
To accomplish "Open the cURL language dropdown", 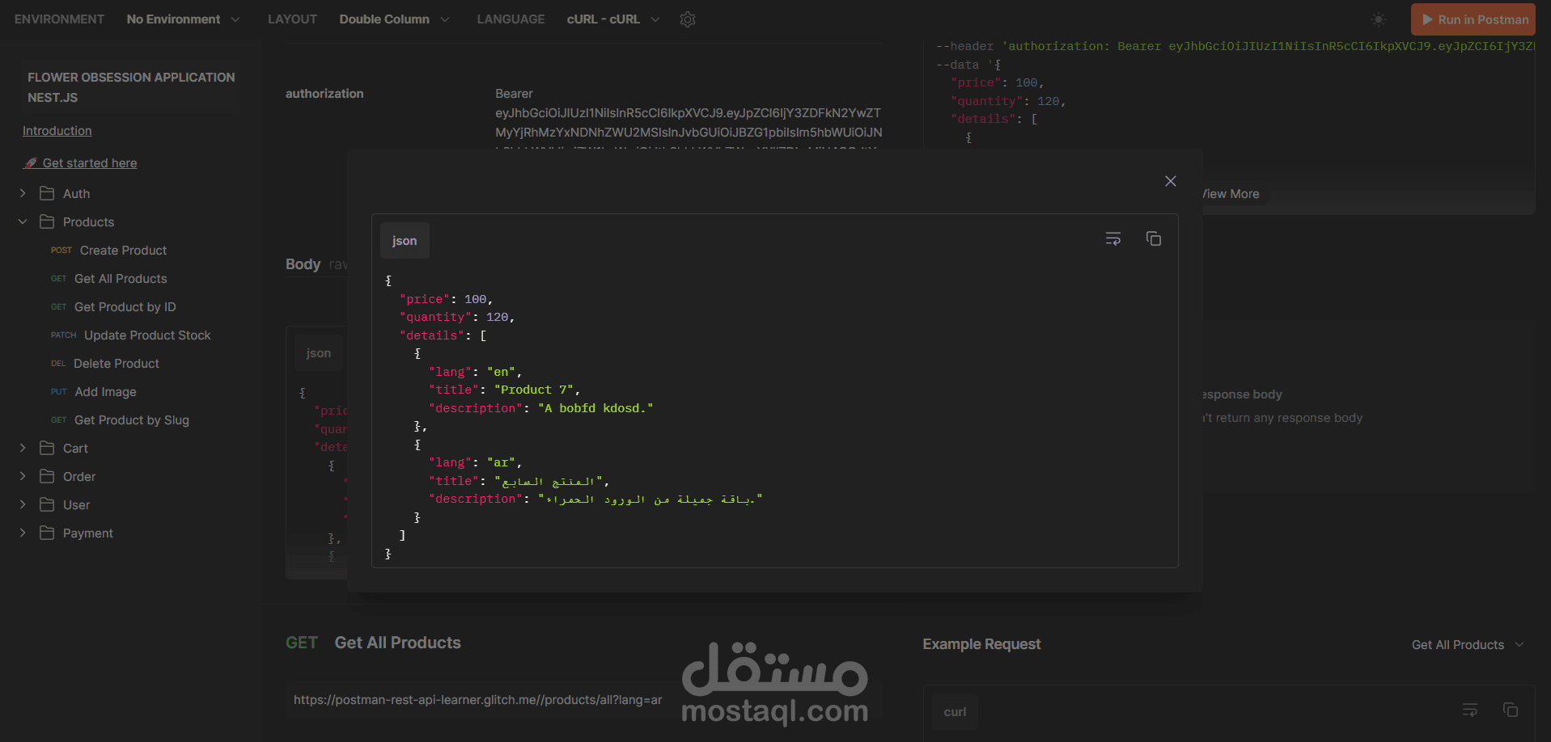I will click(613, 19).
